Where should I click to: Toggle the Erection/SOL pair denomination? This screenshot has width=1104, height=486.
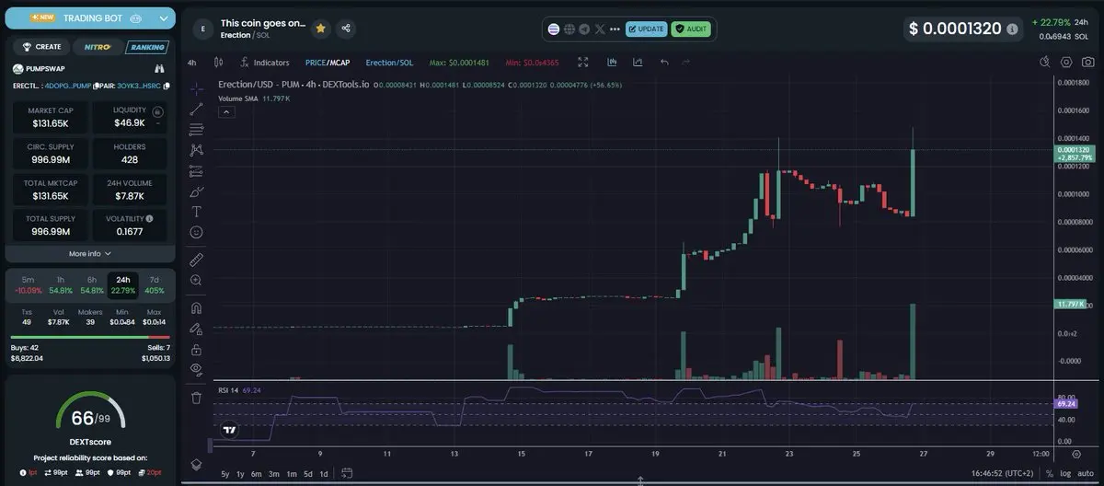point(389,63)
